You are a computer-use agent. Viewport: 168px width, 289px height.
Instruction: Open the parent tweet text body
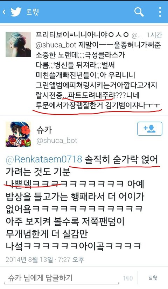coord(98,75)
